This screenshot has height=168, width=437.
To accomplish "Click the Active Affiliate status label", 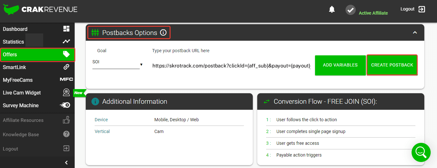I will pyautogui.click(x=373, y=13).
